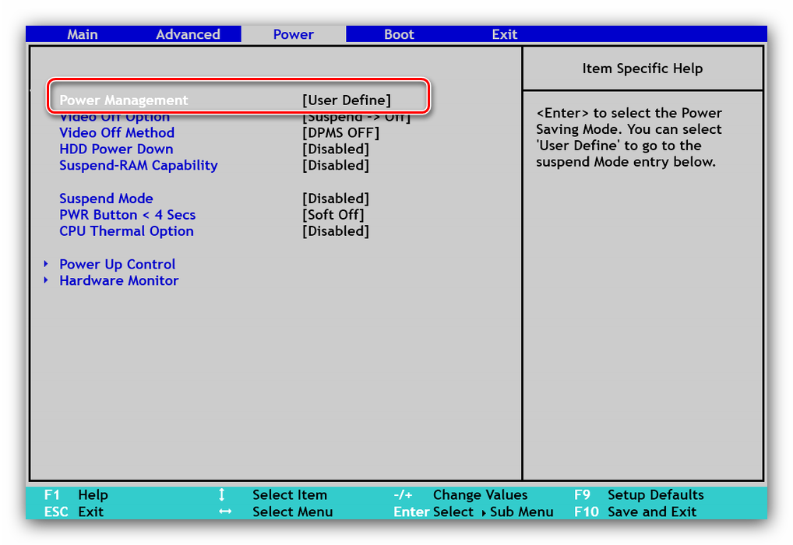Open the Main tab
The height and width of the screenshot is (545, 793).
coord(83,34)
